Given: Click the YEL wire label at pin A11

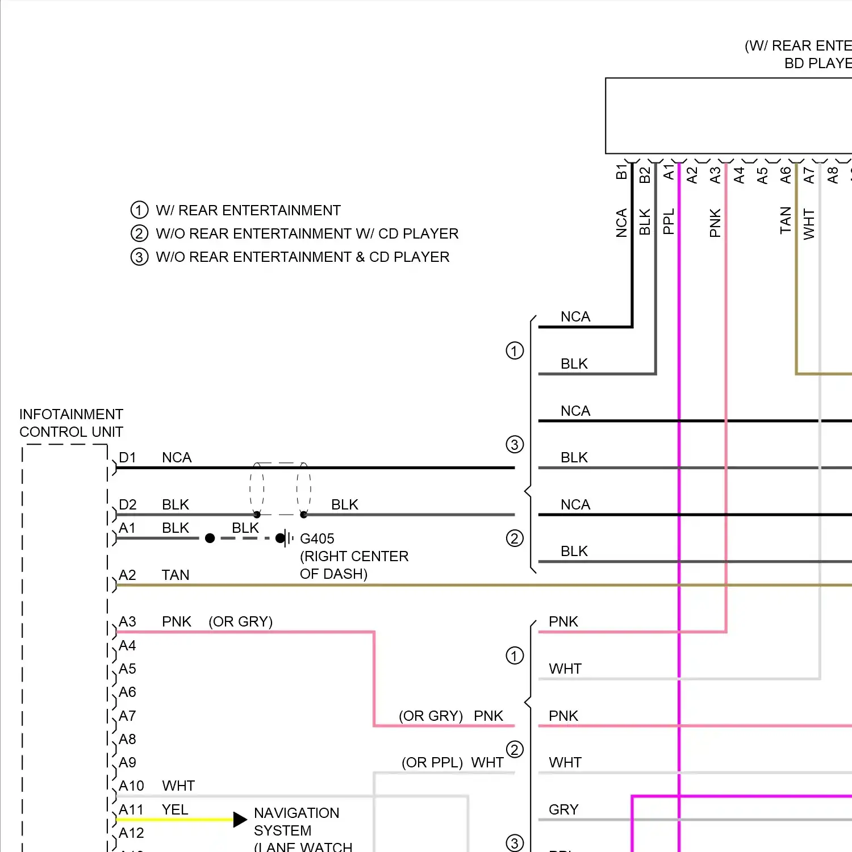Looking at the screenshot, I should pyautogui.click(x=175, y=809).
